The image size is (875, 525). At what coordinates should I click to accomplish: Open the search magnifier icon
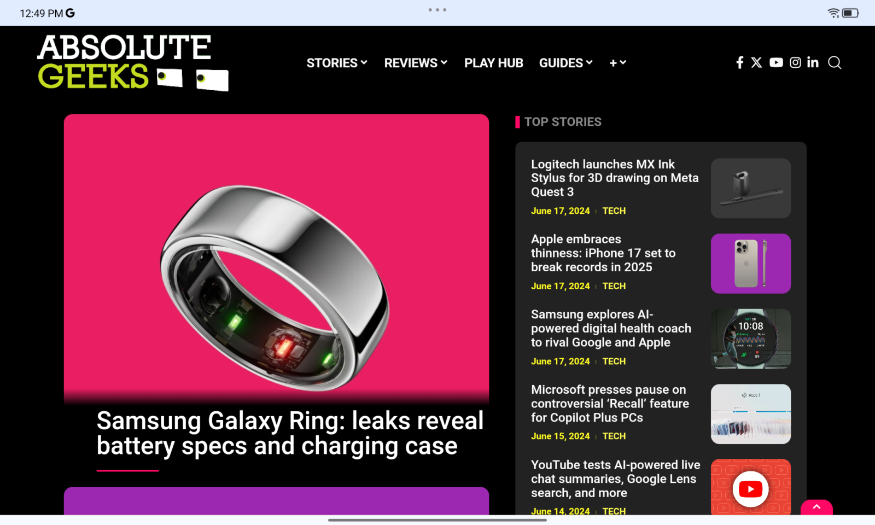835,62
